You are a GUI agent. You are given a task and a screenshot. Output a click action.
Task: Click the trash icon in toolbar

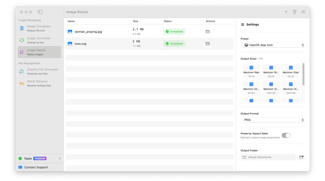click(x=295, y=12)
